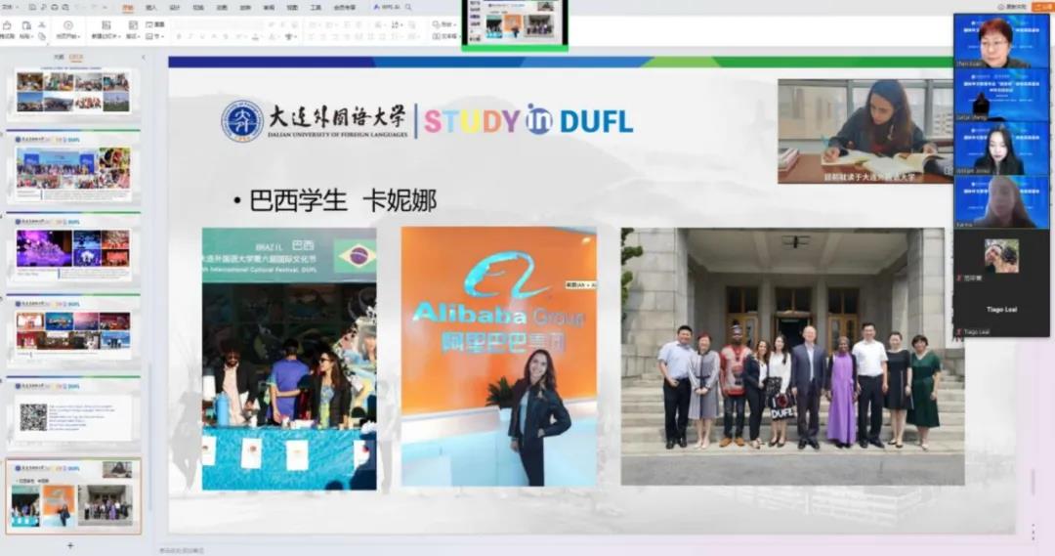1055x556 pixels.
Task: Open the section (节) dropdown
Action: [154, 36]
